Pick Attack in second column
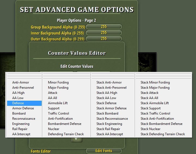196x154 pixels. [66, 93]
